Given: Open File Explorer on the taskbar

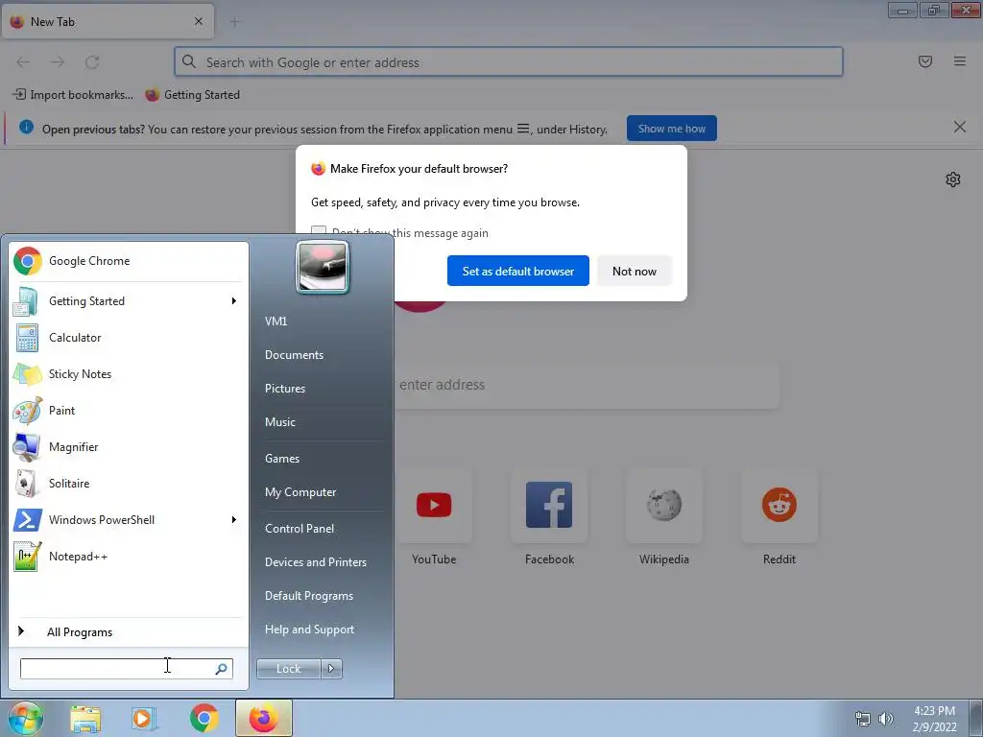Looking at the screenshot, I should [85, 718].
